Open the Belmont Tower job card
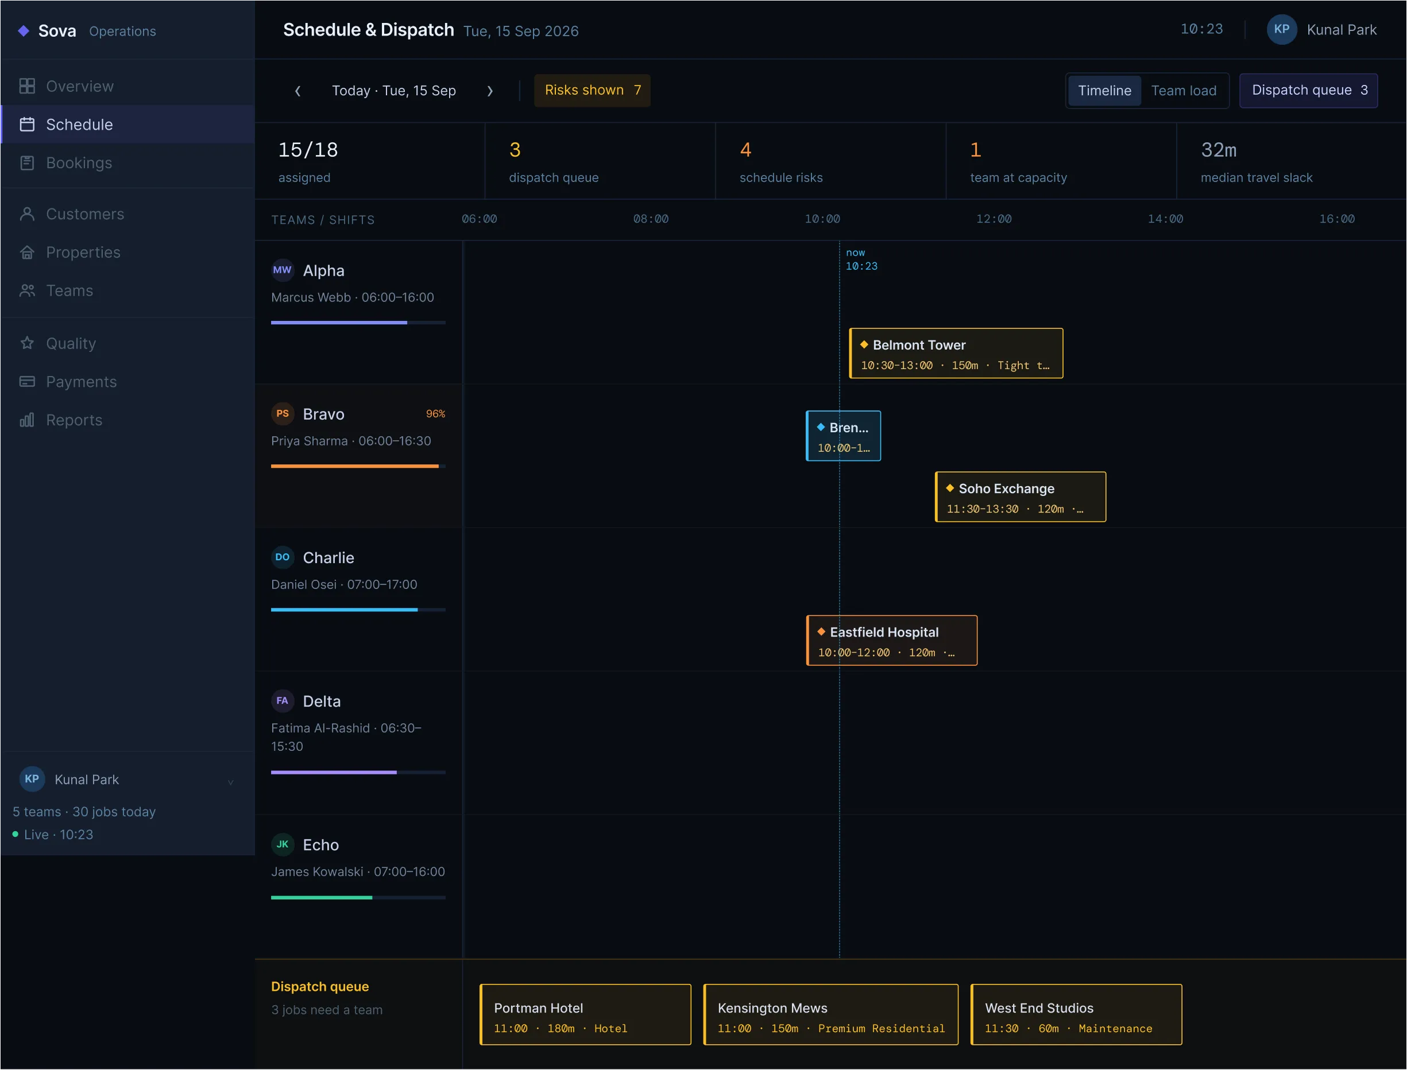The width and height of the screenshot is (1407, 1070). coord(956,354)
